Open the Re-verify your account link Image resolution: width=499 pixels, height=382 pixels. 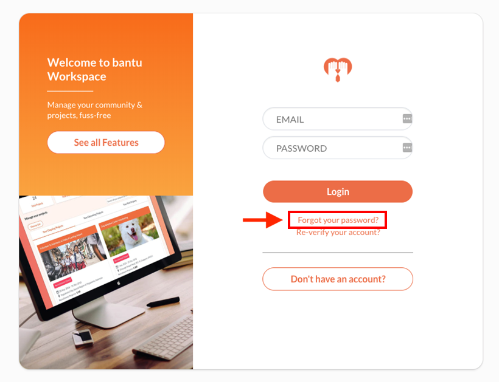[x=338, y=233]
